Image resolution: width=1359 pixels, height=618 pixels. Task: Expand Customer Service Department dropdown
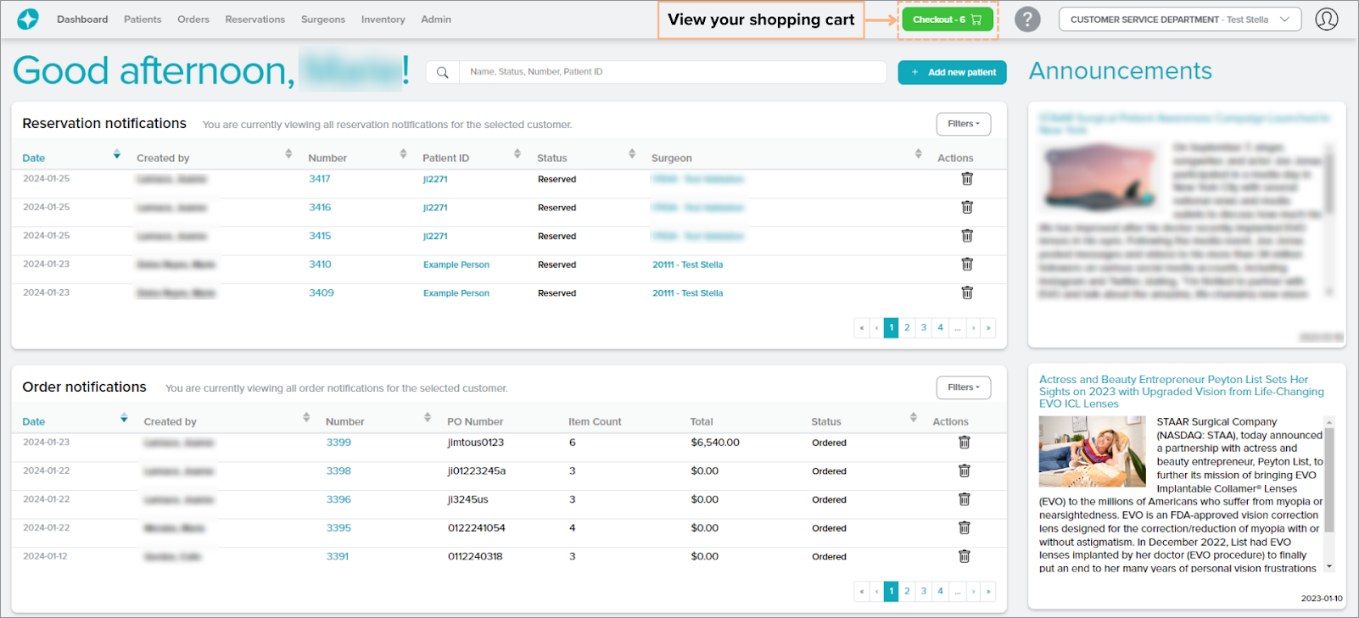(1179, 19)
